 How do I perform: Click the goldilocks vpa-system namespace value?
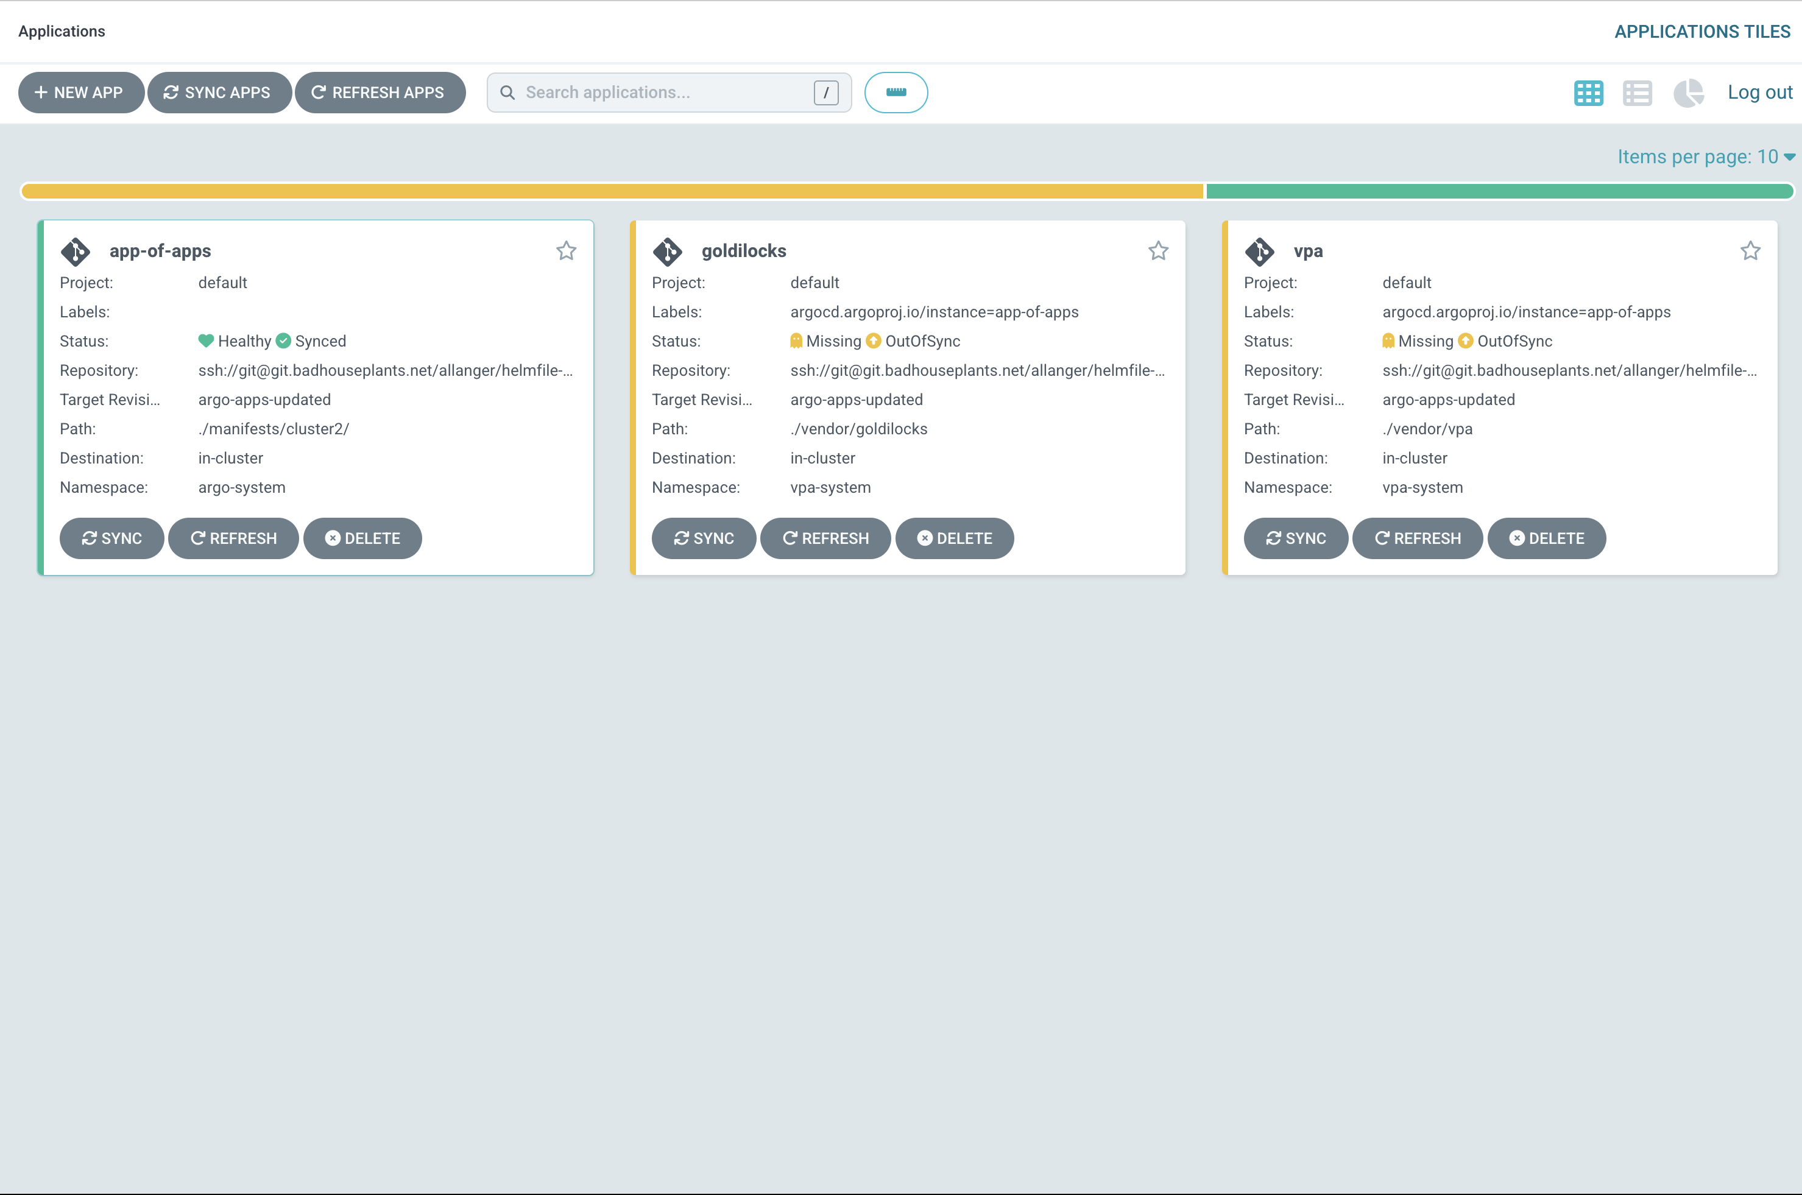coord(830,488)
